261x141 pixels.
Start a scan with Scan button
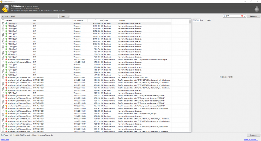63,16
